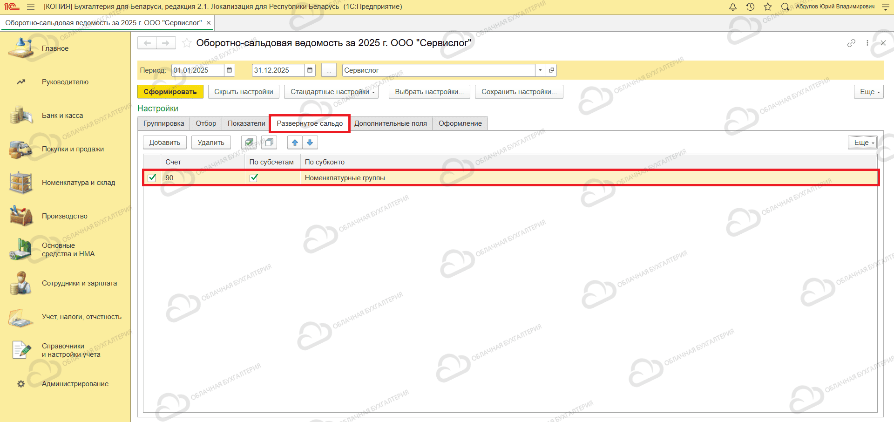Go forward with the right arrow button
894x422 pixels.
click(166, 43)
